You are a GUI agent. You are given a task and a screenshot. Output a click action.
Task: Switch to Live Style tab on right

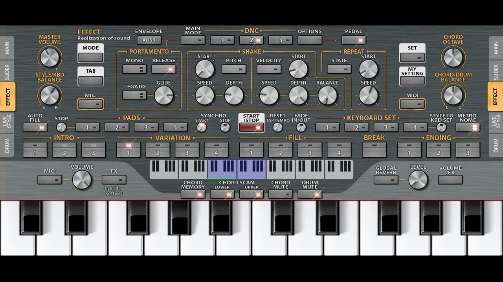tap(496, 122)
